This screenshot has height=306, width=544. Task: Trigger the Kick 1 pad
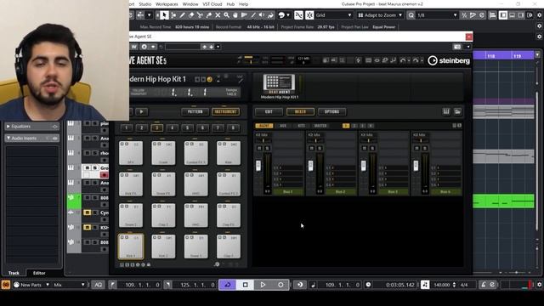(x=131, y=246)
